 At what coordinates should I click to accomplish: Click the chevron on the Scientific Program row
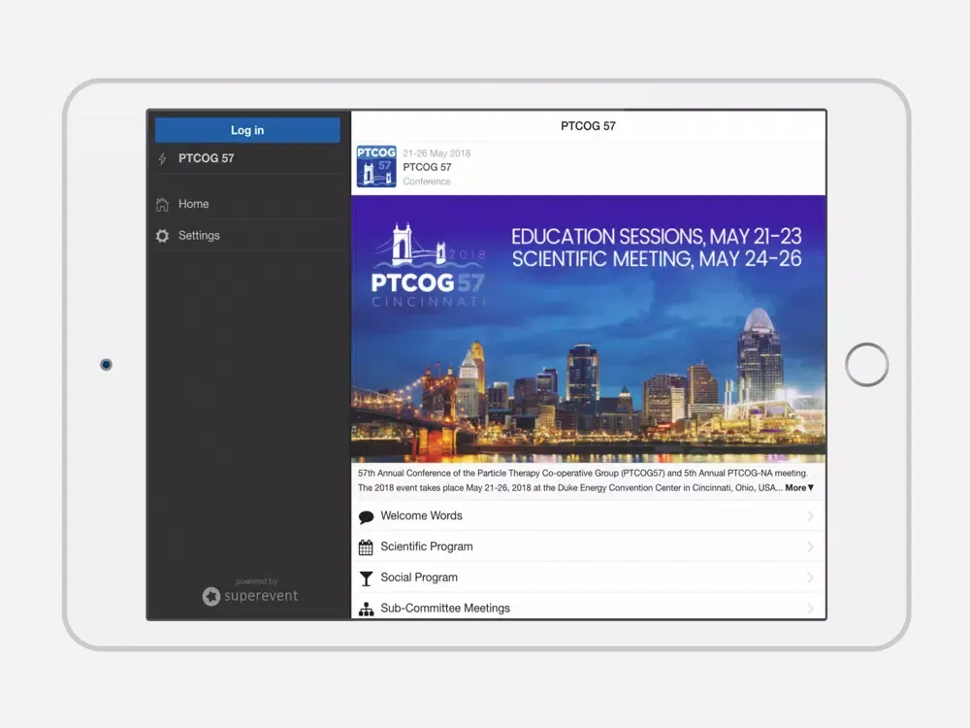click(810, 546)
